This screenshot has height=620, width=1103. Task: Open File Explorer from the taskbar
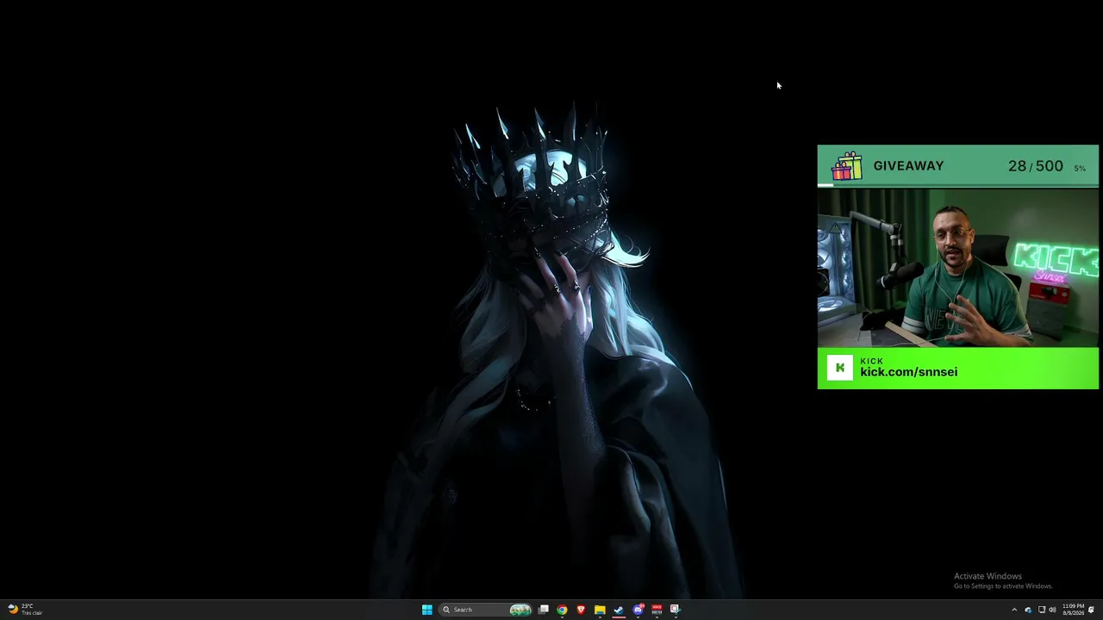pyautogui.click(x=600, y=610)
